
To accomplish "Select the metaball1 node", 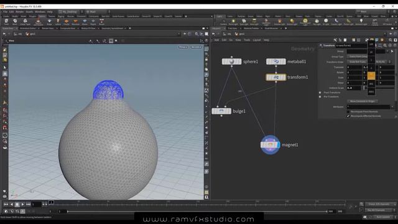I will click(x=276, y=62).
